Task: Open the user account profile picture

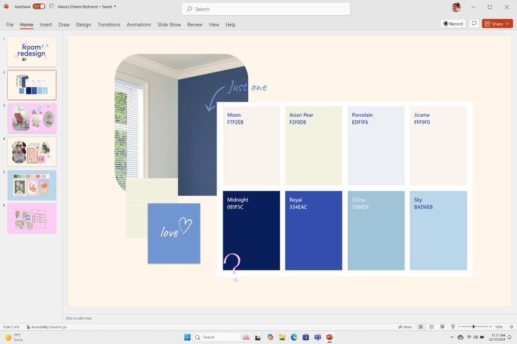Action: point(456,7)
